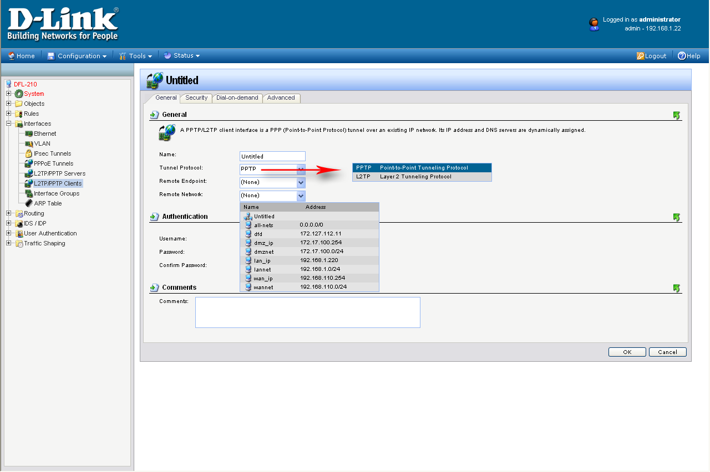Collapse the Comments section green arrow
The height and width of the screenshot is (472, 710).
tap(676, 288)
